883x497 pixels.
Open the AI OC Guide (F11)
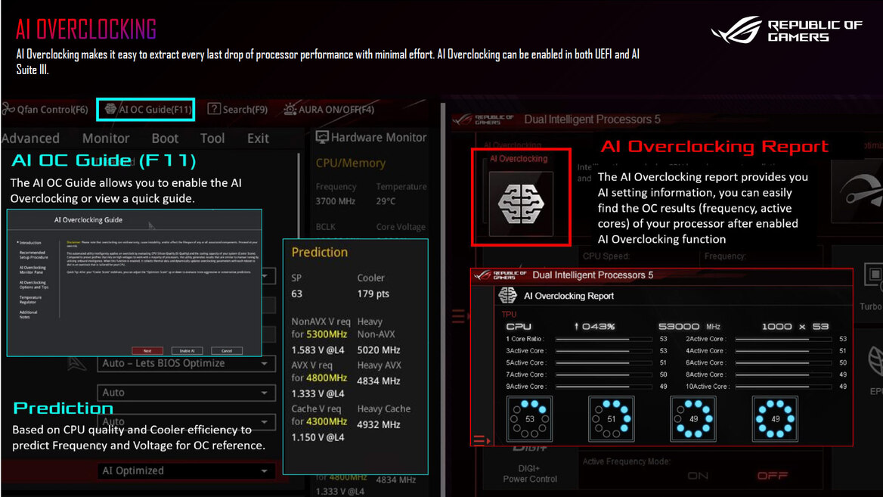point(147,110)
